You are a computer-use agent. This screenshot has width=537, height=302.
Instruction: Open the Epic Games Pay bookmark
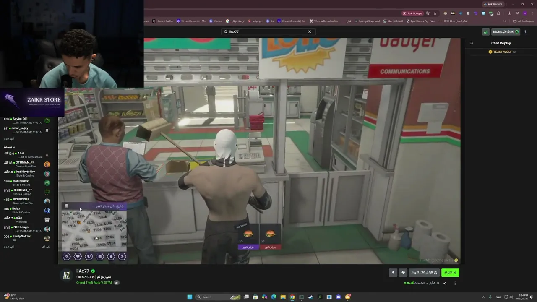pos(421,21)
